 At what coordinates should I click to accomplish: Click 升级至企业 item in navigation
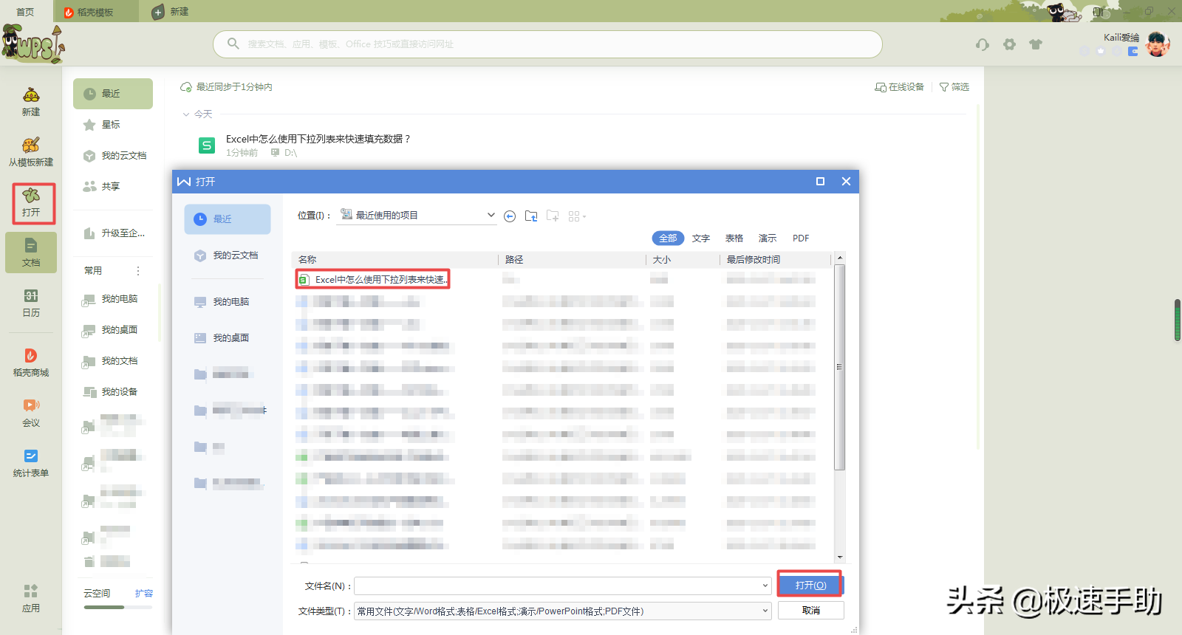pyautogui.click(x=113, y=233)
